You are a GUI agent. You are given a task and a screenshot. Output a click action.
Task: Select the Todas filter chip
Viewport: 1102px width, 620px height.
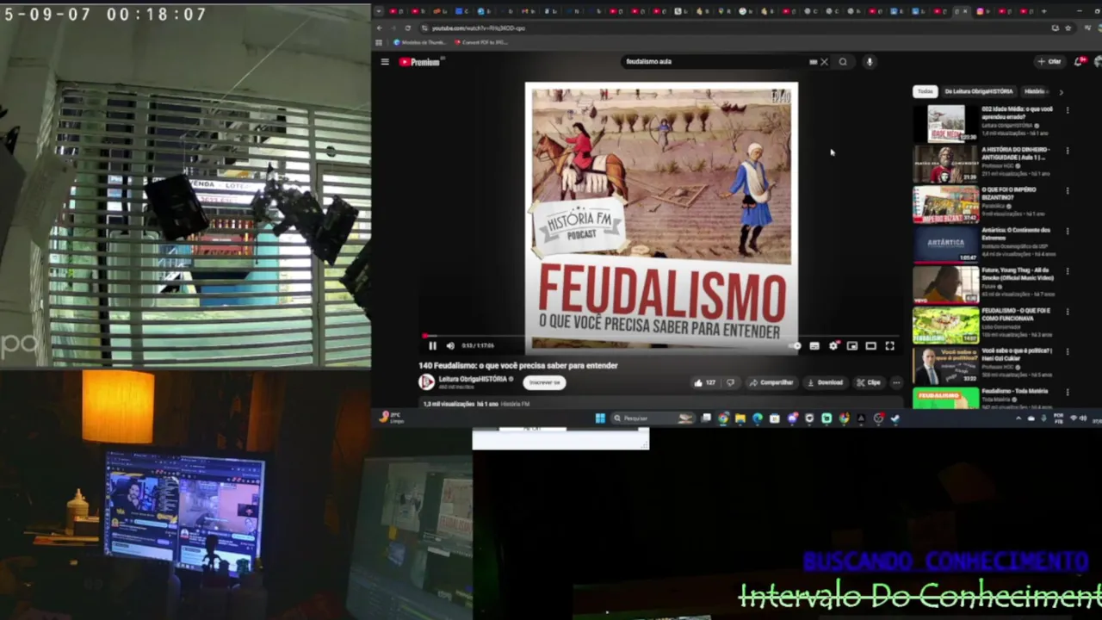click(x=925, y=91)
